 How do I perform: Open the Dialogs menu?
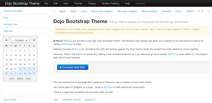pyautogui.click(x=92, y=4)
